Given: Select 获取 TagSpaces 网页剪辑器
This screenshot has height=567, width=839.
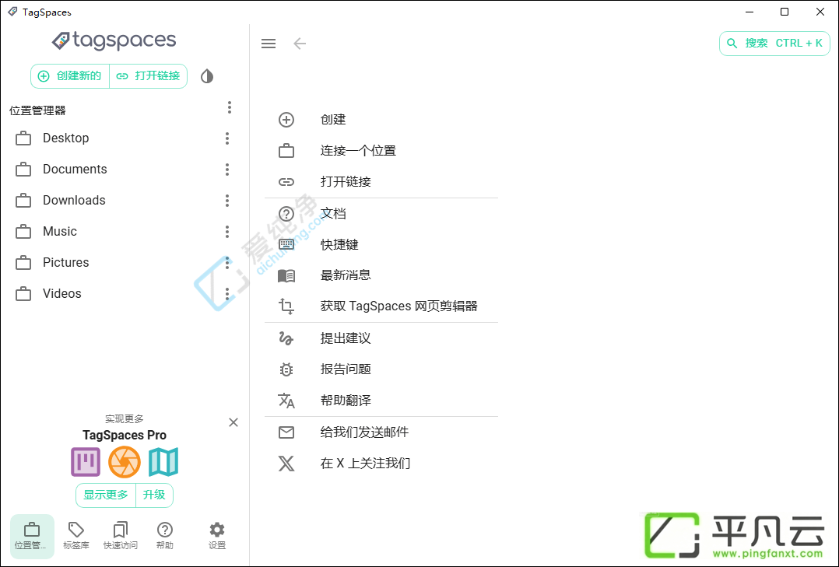Looking at the screenshot, I should [381, 306].
